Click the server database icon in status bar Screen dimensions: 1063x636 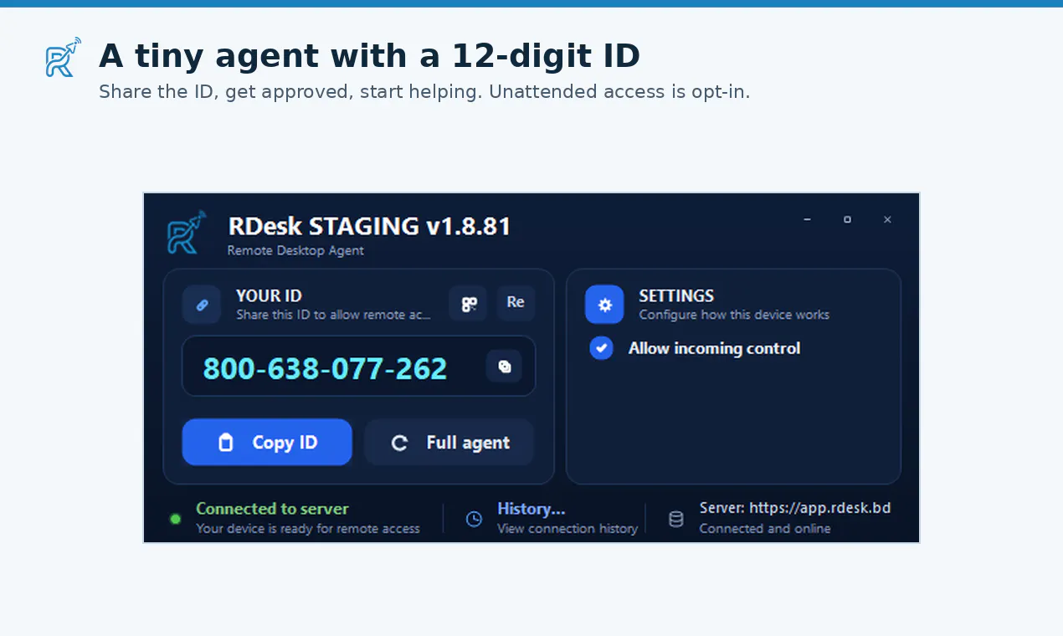(x=676, y=519)
